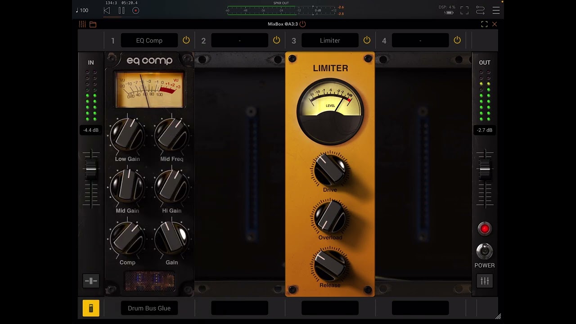Click the Hi Gain knob
Screen dimensions: 576x324
click(171, 187)
